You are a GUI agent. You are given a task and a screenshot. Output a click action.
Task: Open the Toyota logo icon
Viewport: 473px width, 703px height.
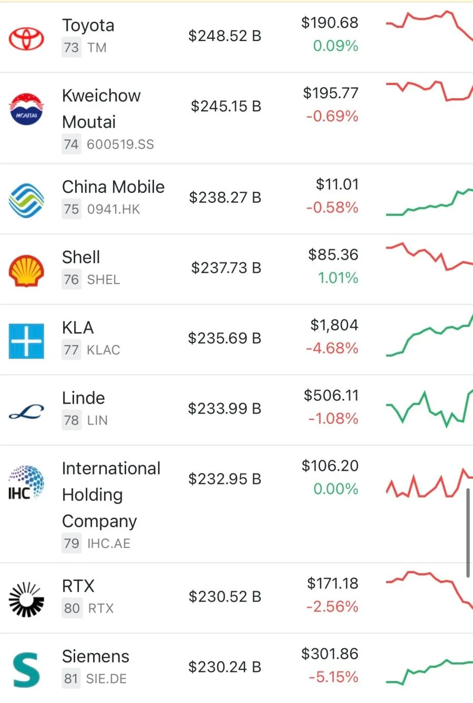click(x=26, y=38)
